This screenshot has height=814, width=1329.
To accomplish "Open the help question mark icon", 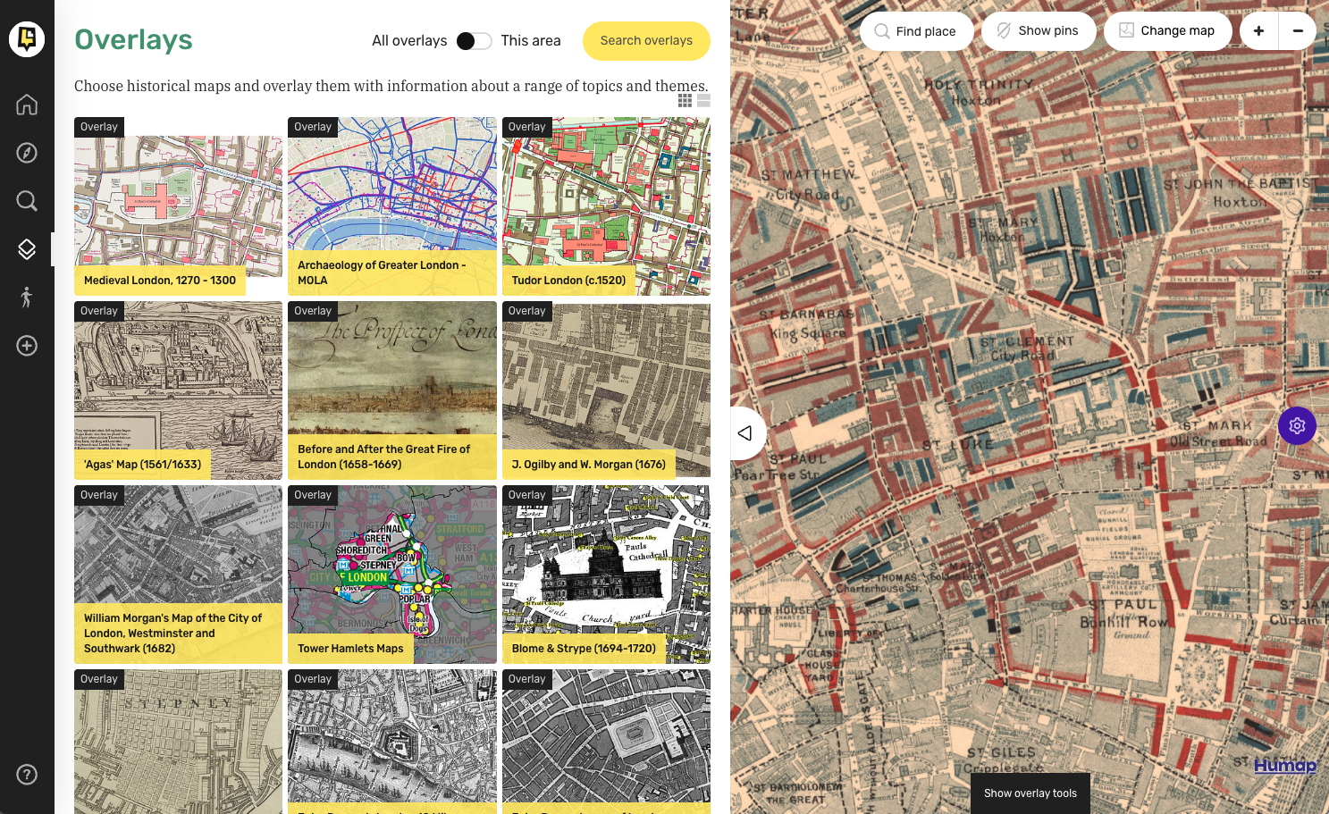I will click(x=27, y=775).
